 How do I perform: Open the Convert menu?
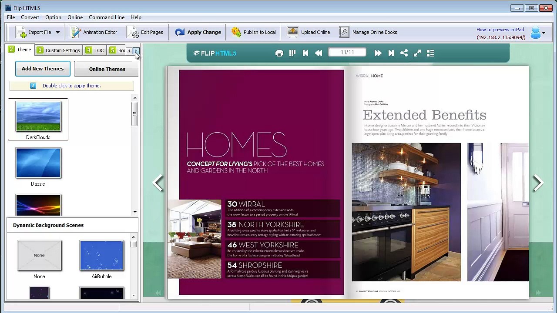30,17
